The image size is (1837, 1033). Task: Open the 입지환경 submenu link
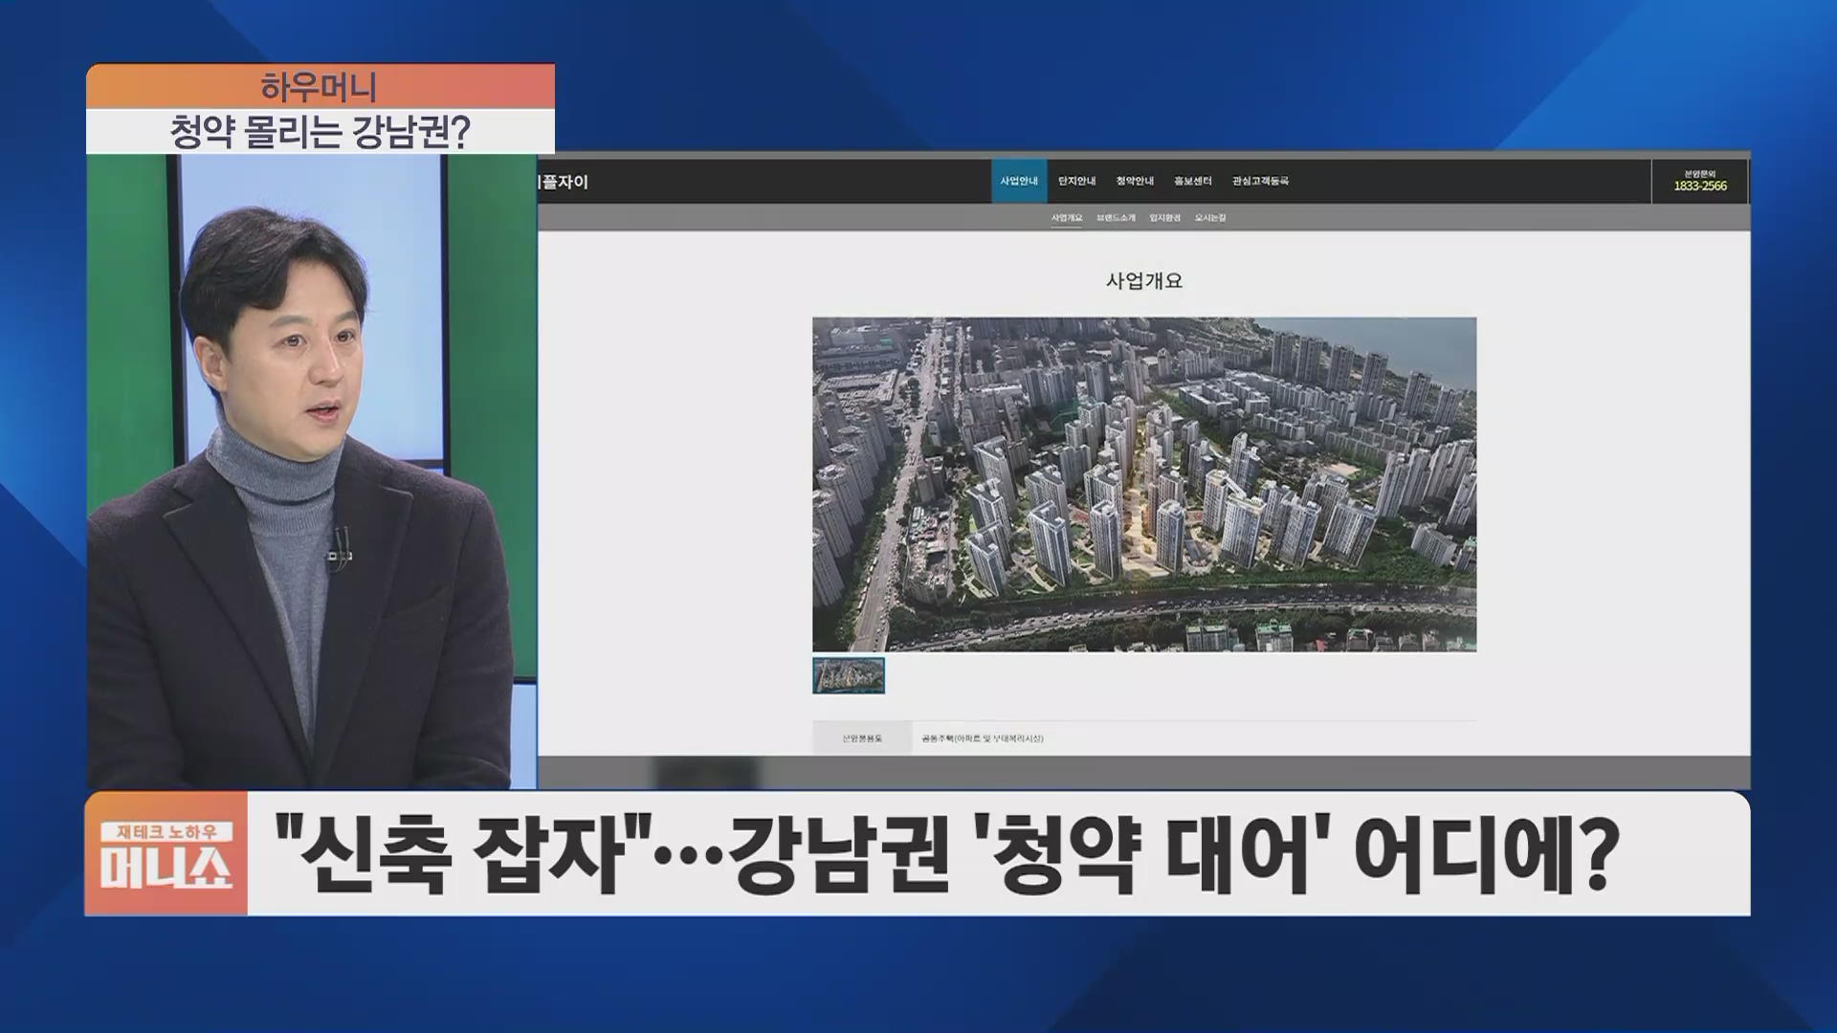1164,218
